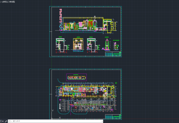
Task: Pick the yellow-framed middle section view
Action: pos(78,45)
